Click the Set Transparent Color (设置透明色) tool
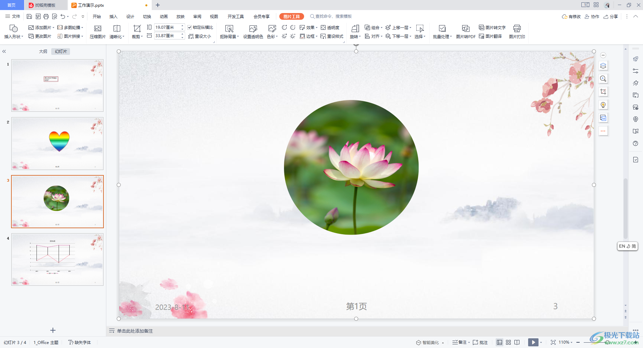Viewport: 643px width, 348px height. pos(253,32)
